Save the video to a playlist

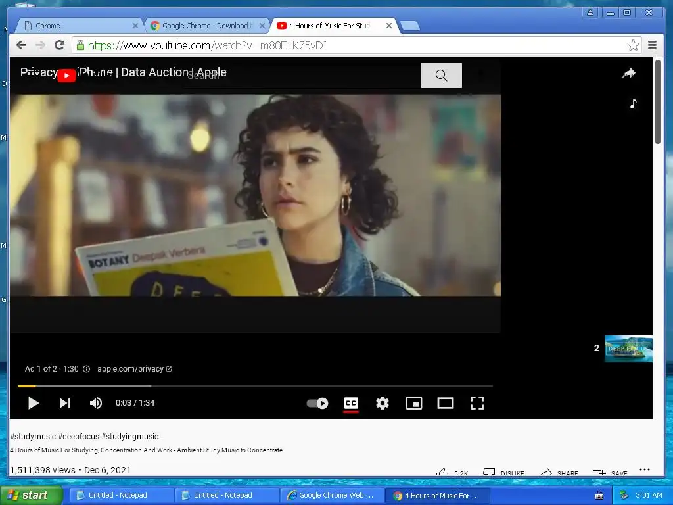click(x=610, y=472)
